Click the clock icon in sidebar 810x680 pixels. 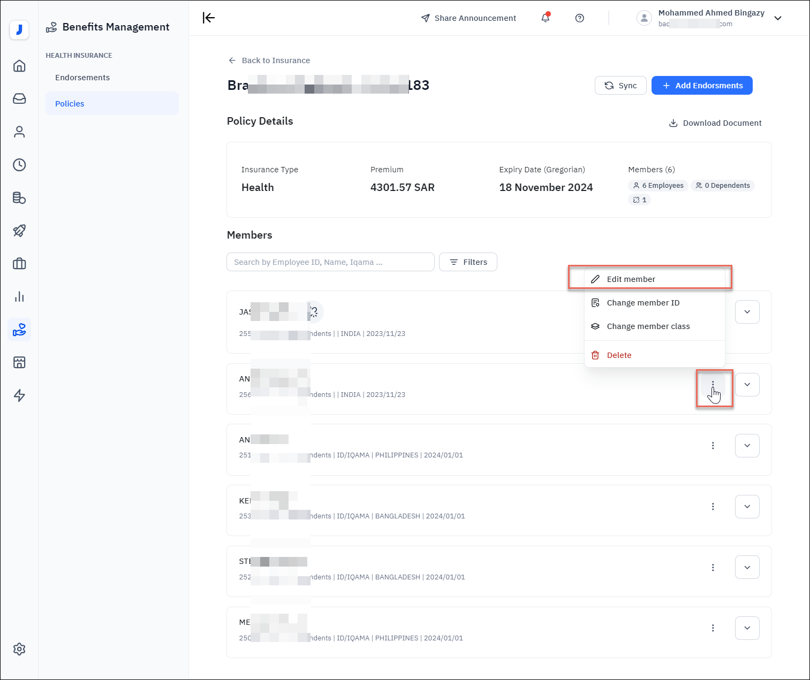pos(19,165)
